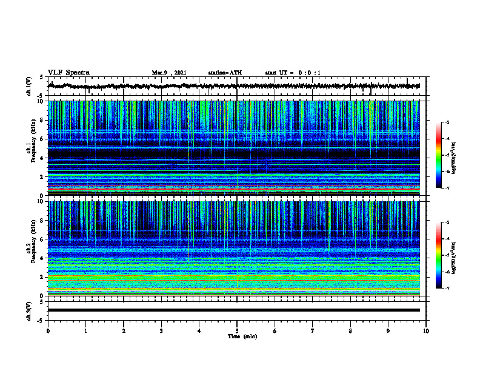Click the "-5" label on ch.1 color bar

(x=447, y=155)
